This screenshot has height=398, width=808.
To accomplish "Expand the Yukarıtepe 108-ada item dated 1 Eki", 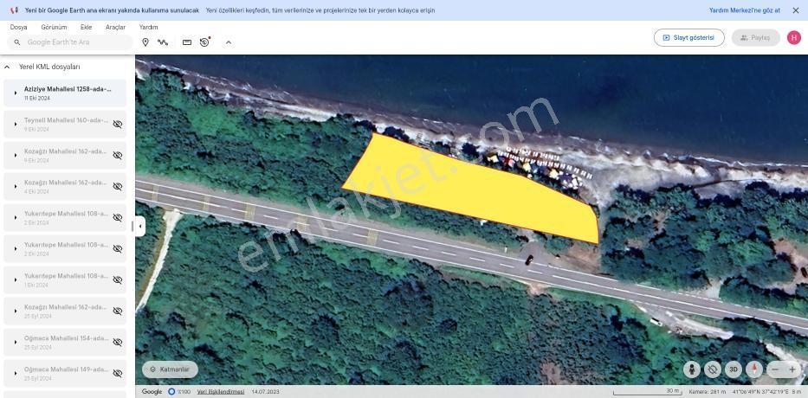I will pyautogui.click(x=16, y=280).
